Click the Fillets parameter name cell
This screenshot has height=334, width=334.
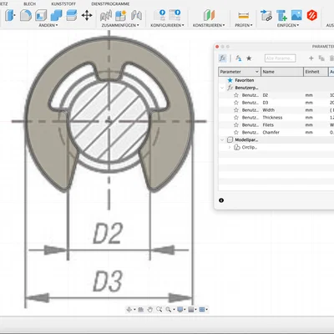[x=268, y=125]
